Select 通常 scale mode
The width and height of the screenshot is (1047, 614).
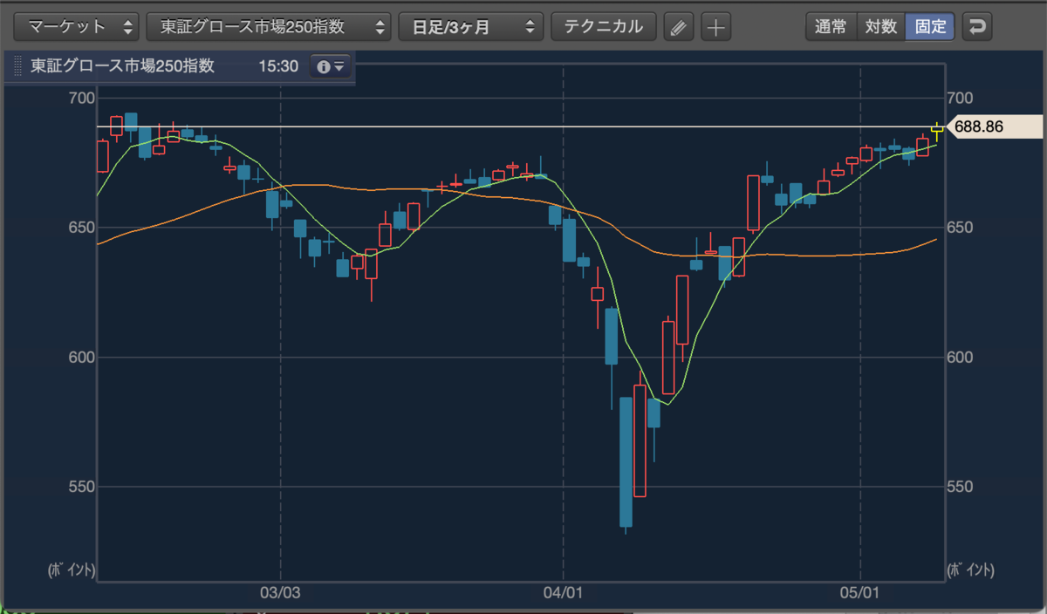(831, 27)
